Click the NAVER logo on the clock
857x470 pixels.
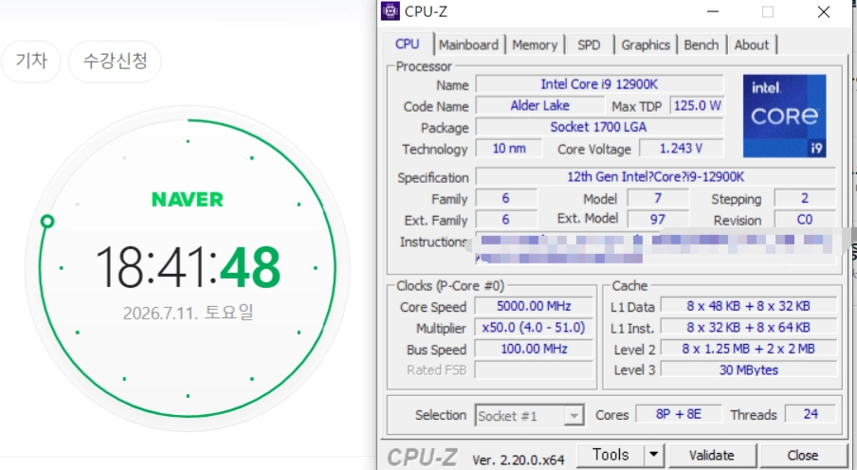(188, 200)
